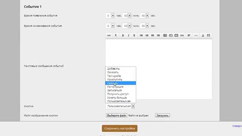Open hours dropdown for event appearance time

(x=110, y=15)
